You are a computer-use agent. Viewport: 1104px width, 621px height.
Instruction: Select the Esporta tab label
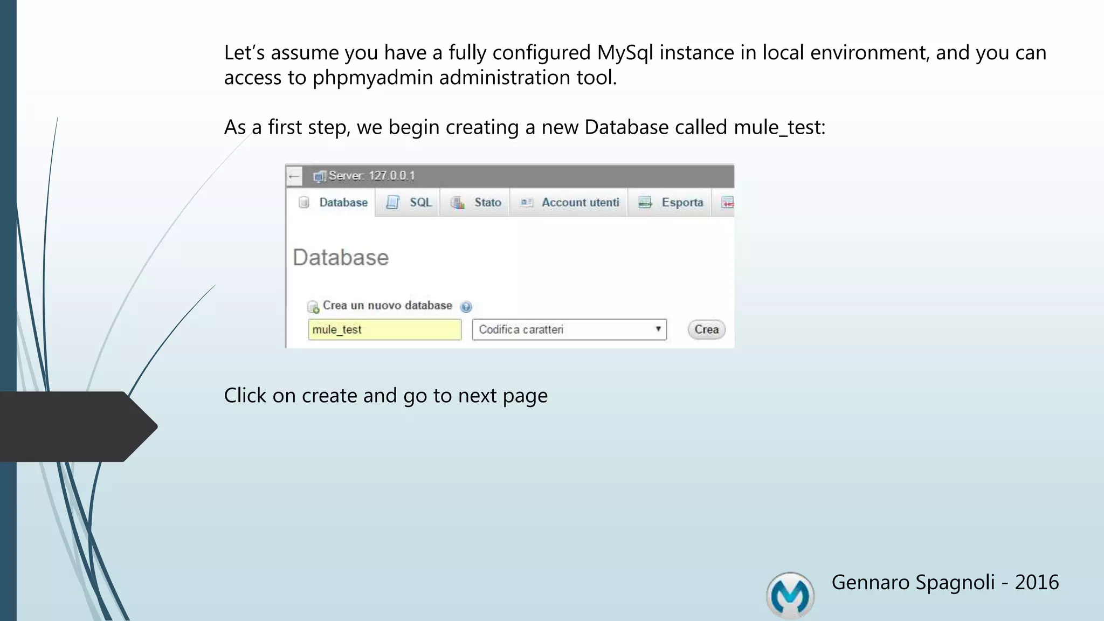tap(682, 202)
